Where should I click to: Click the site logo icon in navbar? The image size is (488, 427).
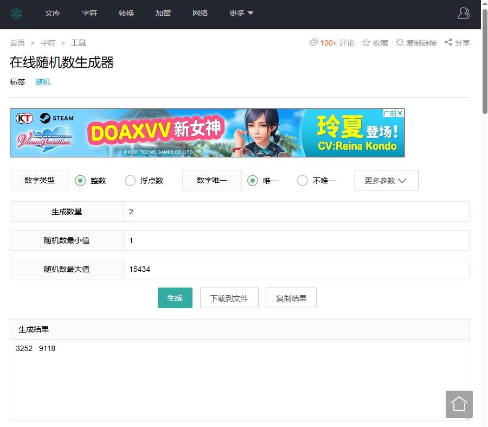[x=17, y=14]
